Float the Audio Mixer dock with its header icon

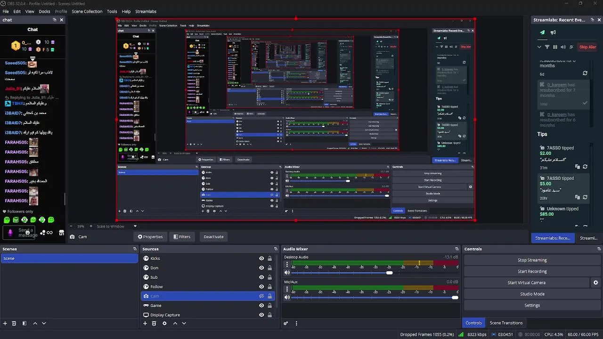[456, 249]
